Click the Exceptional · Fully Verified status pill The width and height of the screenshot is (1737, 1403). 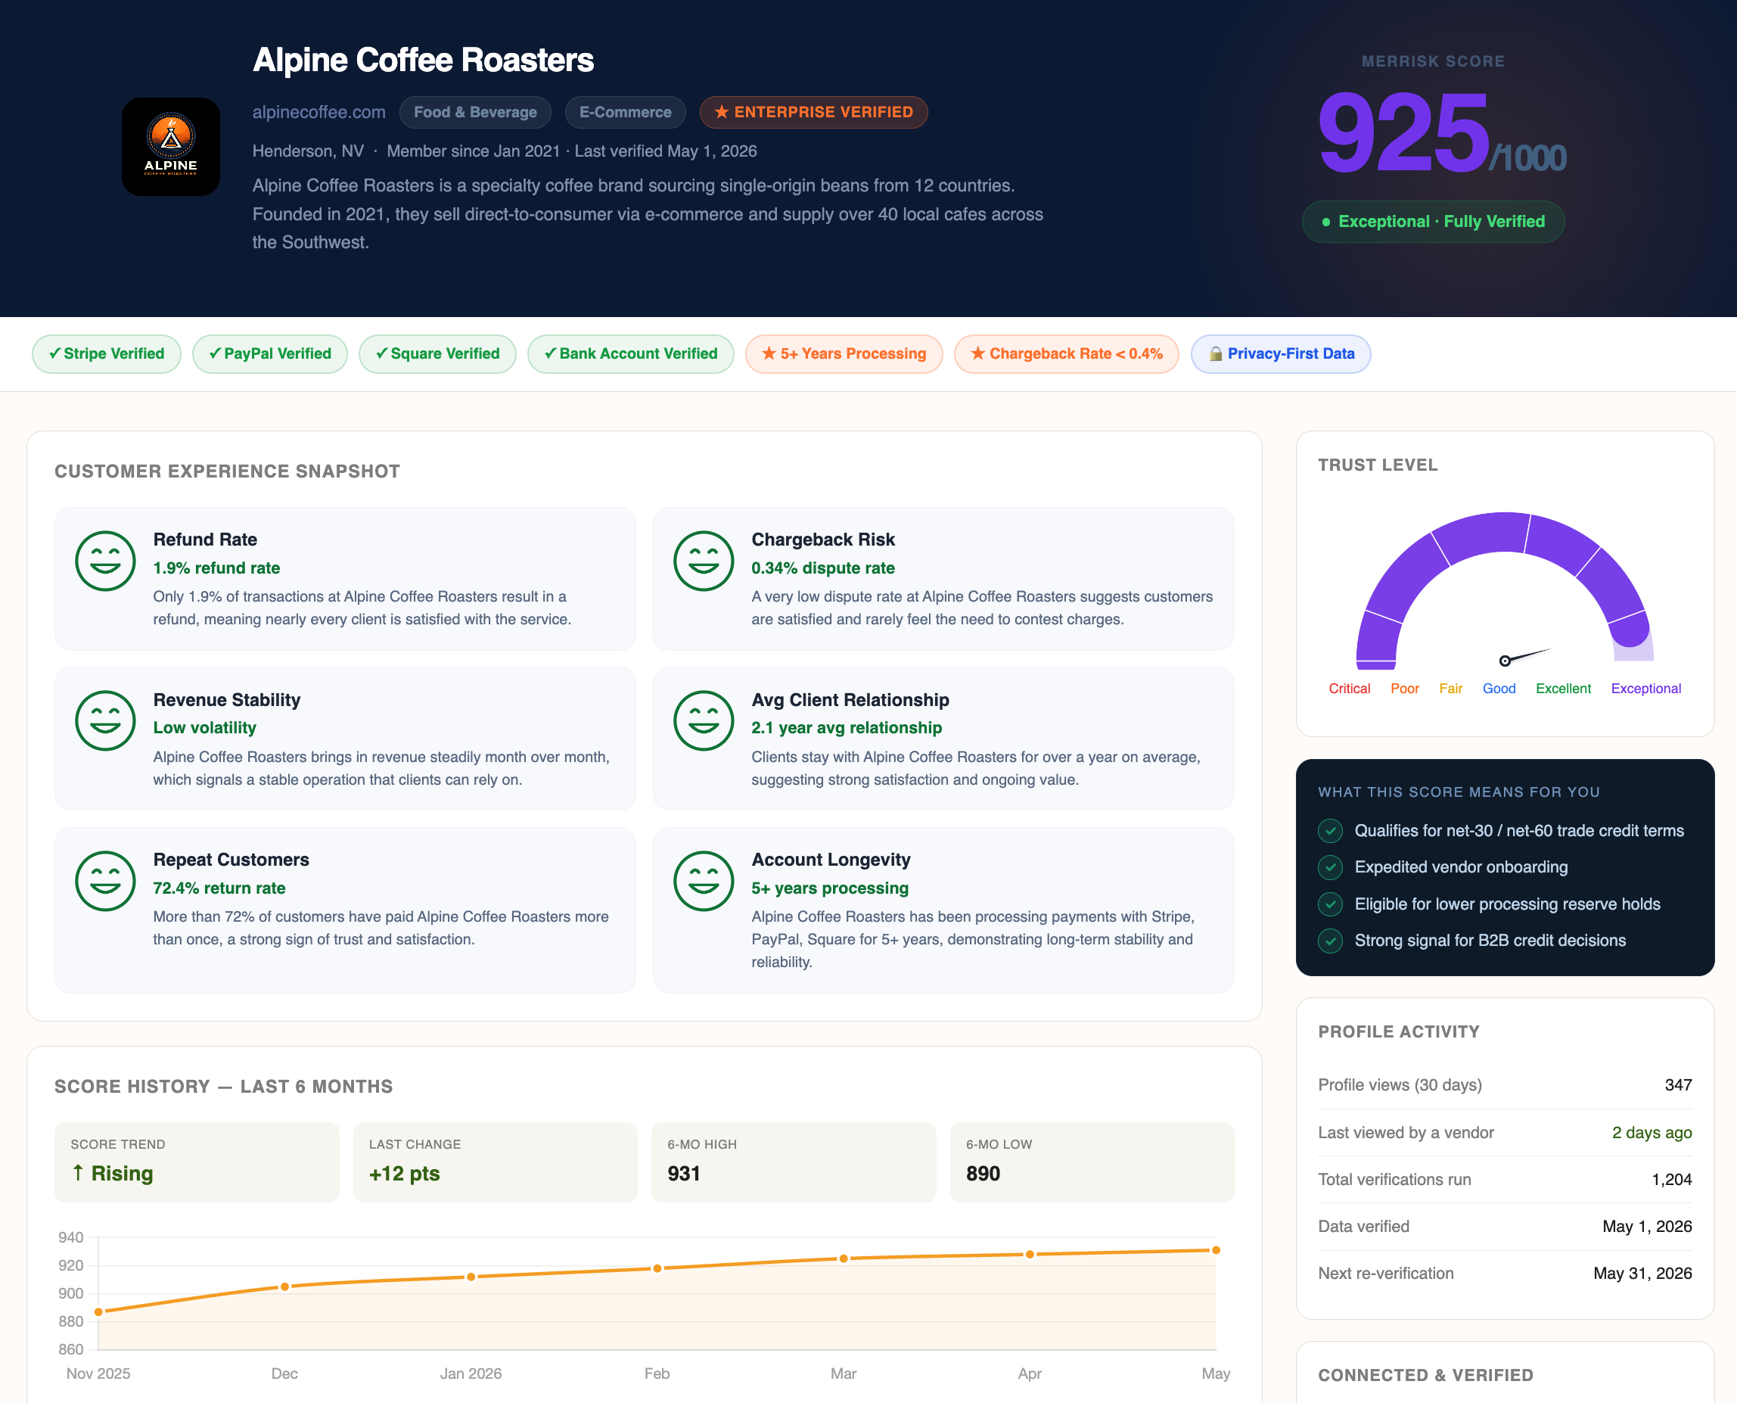tap(1432, 222)
